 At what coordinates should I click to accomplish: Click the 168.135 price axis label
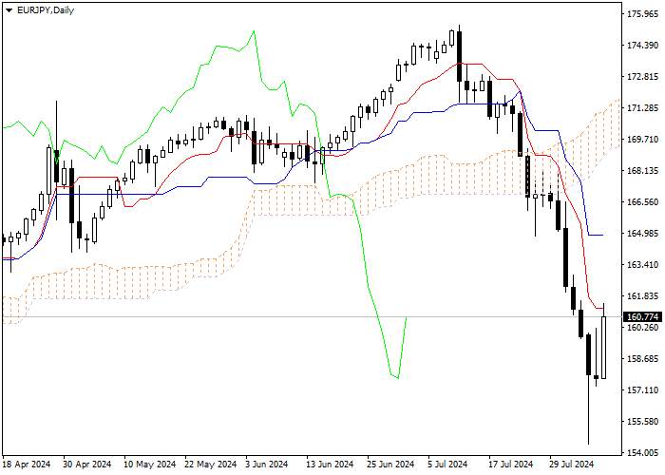[642, 171]
